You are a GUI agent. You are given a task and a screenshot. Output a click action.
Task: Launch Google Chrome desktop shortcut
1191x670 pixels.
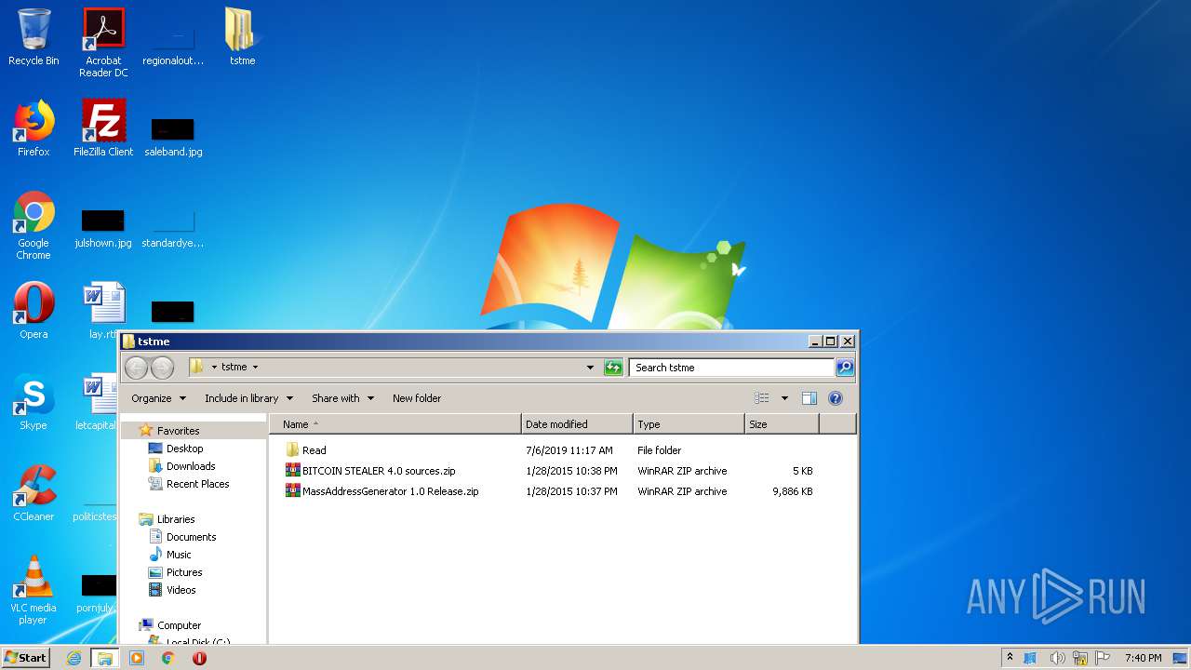coord(33,226)
